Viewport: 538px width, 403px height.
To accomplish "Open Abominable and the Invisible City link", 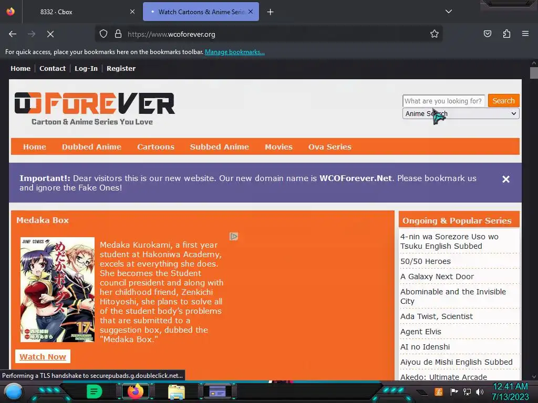I will [453, 296].
